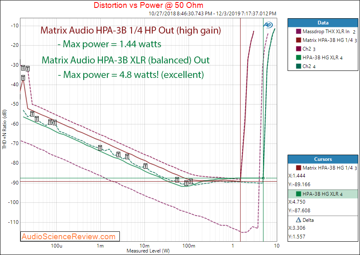
Task: Click annotation '- Max power = 1.44 watts'
Action: pos(109,44)
